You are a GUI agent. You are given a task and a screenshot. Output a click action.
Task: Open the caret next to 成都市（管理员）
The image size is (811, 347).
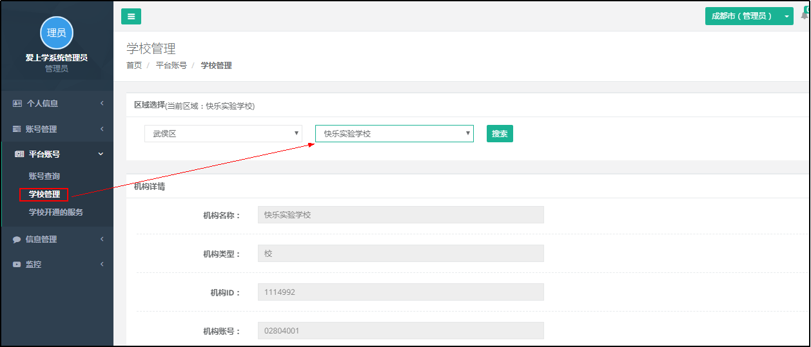pyautogui.click(x=787, y=17)
